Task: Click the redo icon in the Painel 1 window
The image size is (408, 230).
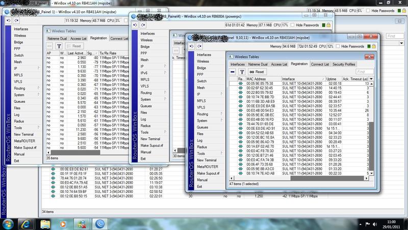Action: tap(17, 20)
